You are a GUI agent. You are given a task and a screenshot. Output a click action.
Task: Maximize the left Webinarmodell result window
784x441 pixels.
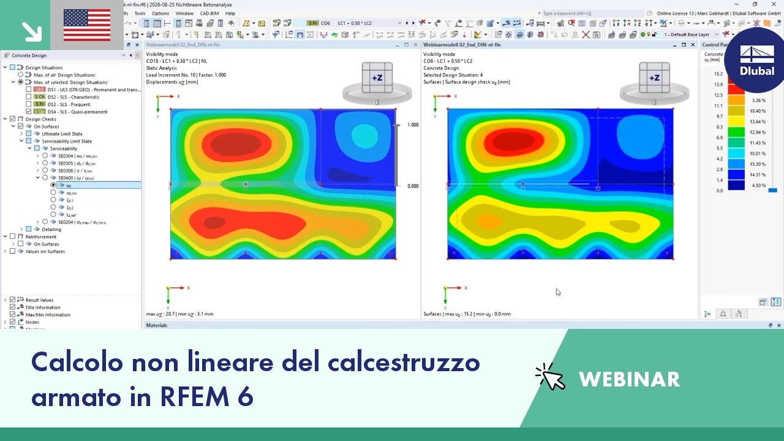(406, 45)
